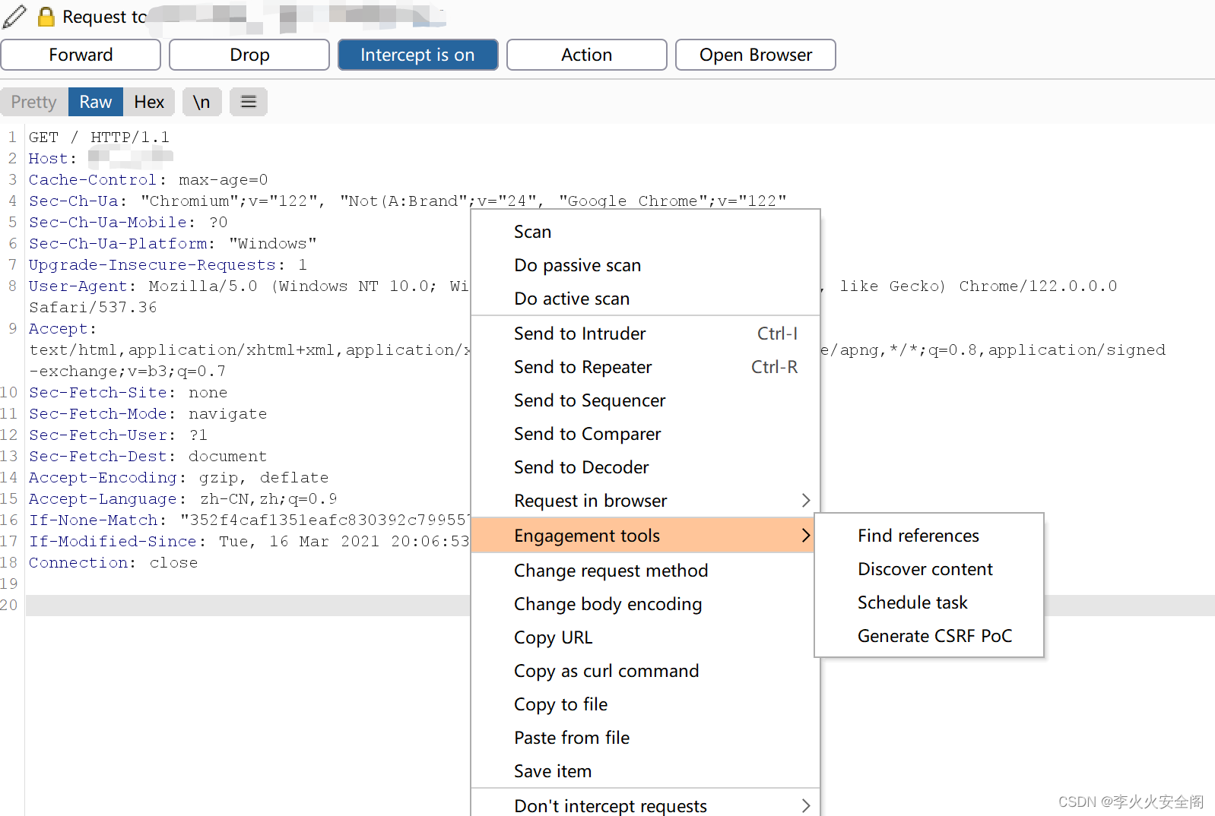
Task: Click the Open Browser button
Action: (x=756, y=55)
